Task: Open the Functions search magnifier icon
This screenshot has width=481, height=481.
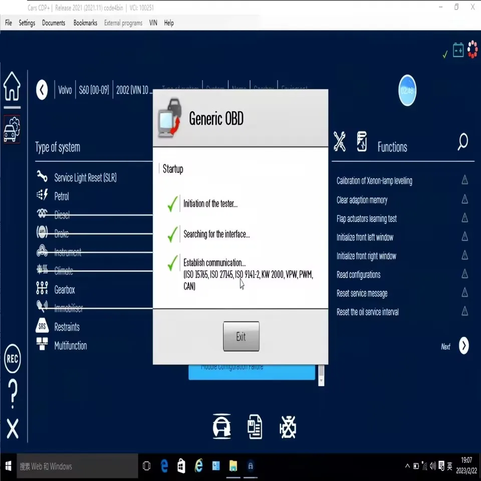Action: point(462,142)
